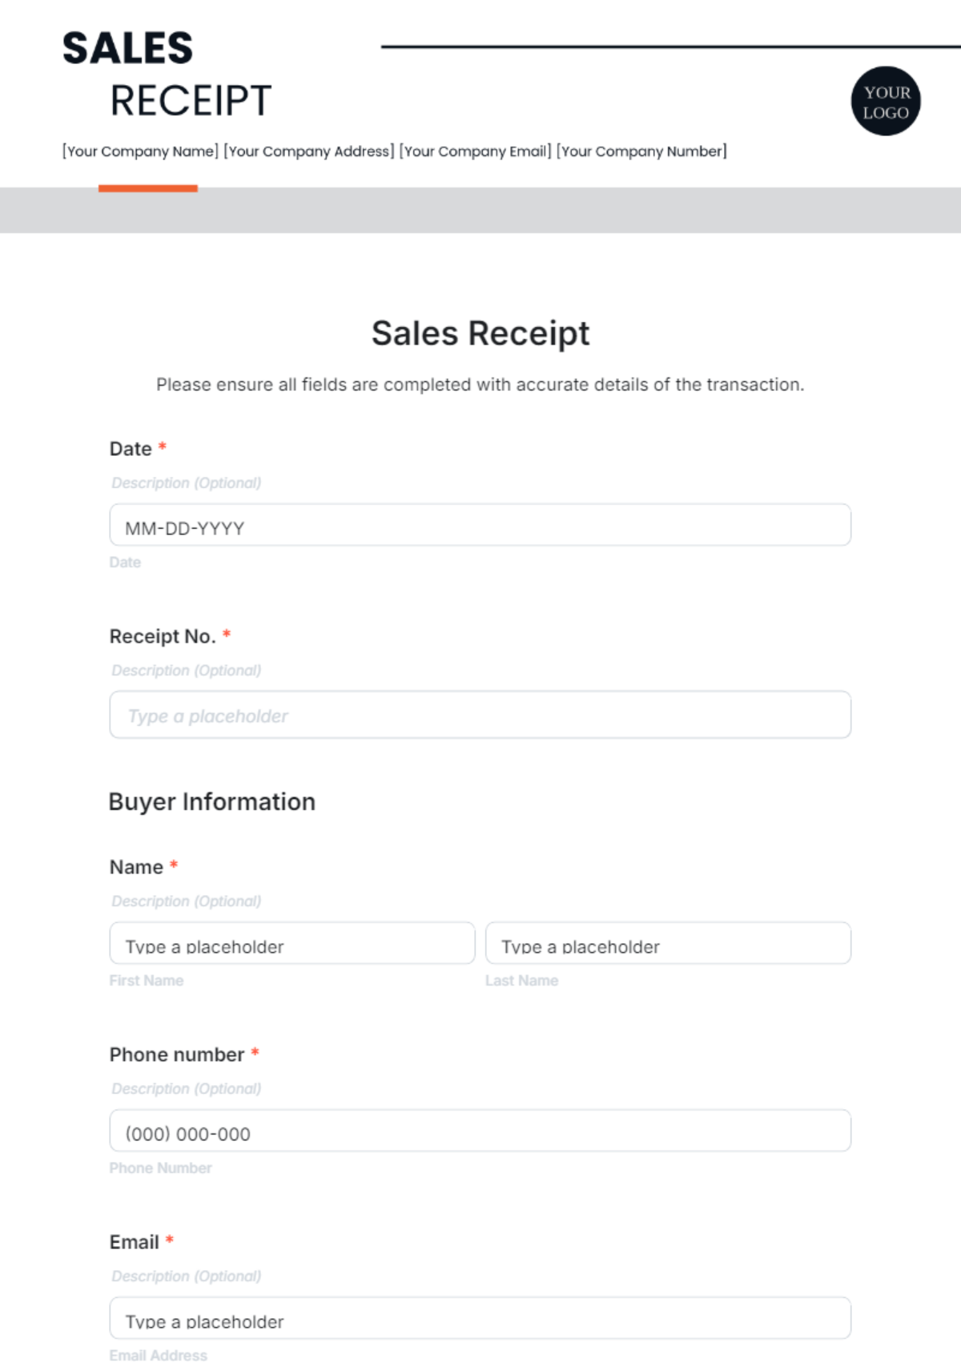Select the Phone number description optional text
The image size is (961, 1363).
pyautogui.click(x=187, y=1089)
